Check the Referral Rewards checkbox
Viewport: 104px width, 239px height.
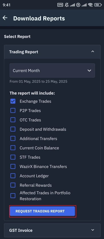(x=13, y=185)
